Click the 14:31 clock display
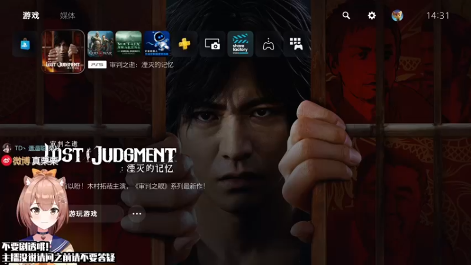Screen dimensions: 471x265 pos(437,16)
